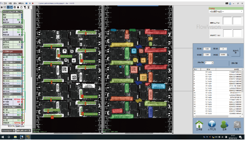Toggle the window panel toolbar icon
The image size is (245, 141).
coord(12,7)
